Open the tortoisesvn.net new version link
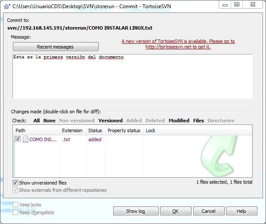 click(178, 44)
